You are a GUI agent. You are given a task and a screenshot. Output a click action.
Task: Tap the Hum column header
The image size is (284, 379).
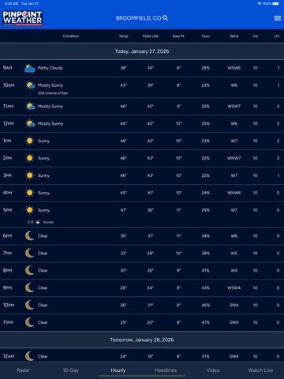pyautogui.click(x=206, y=36)
